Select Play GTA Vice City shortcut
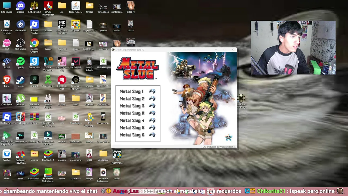Image resolution: width=348 pixels, height=196 pixels. click(x=62, y=64)
